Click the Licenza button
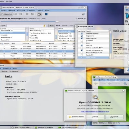 tap(95, 117)
